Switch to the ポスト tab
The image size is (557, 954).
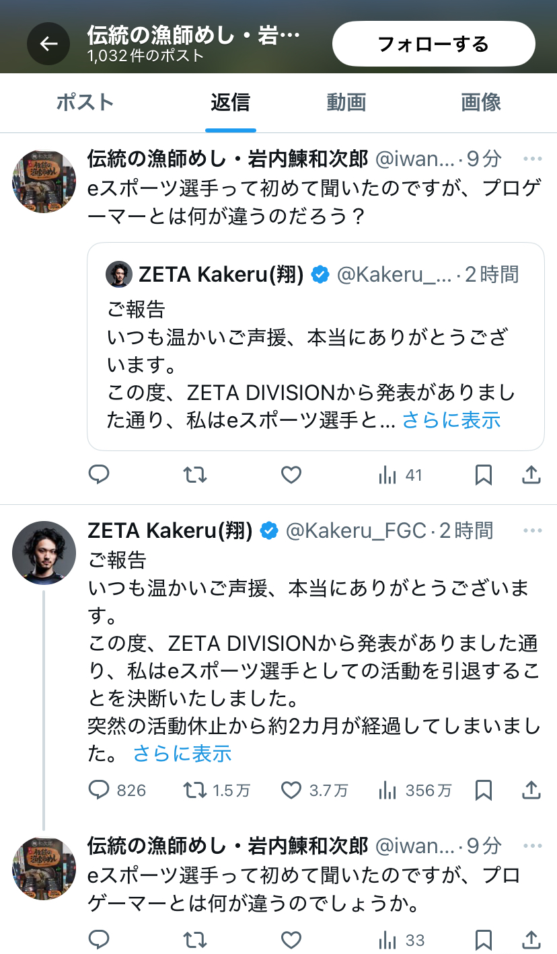(85, 103)
